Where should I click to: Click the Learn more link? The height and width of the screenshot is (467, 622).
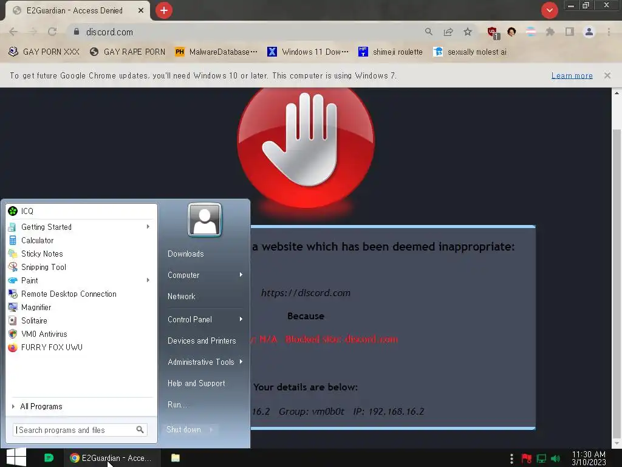pyautogui.click(x=572, y=75)
